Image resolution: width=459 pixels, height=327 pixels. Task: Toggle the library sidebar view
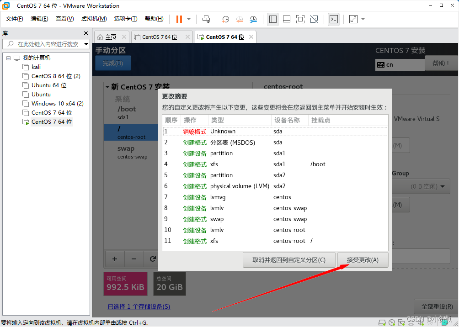click(x=273, y=19)
